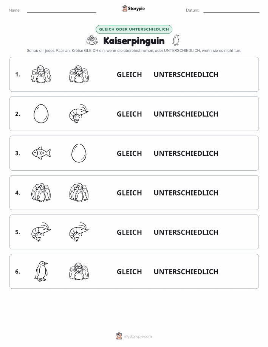Select the shrimp image in row 2

[x=79, y=114]
